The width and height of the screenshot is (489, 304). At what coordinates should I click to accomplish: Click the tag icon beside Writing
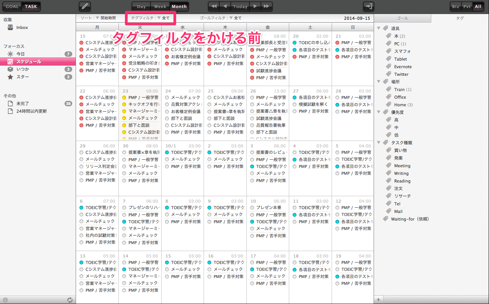click(x=389, y=173)
